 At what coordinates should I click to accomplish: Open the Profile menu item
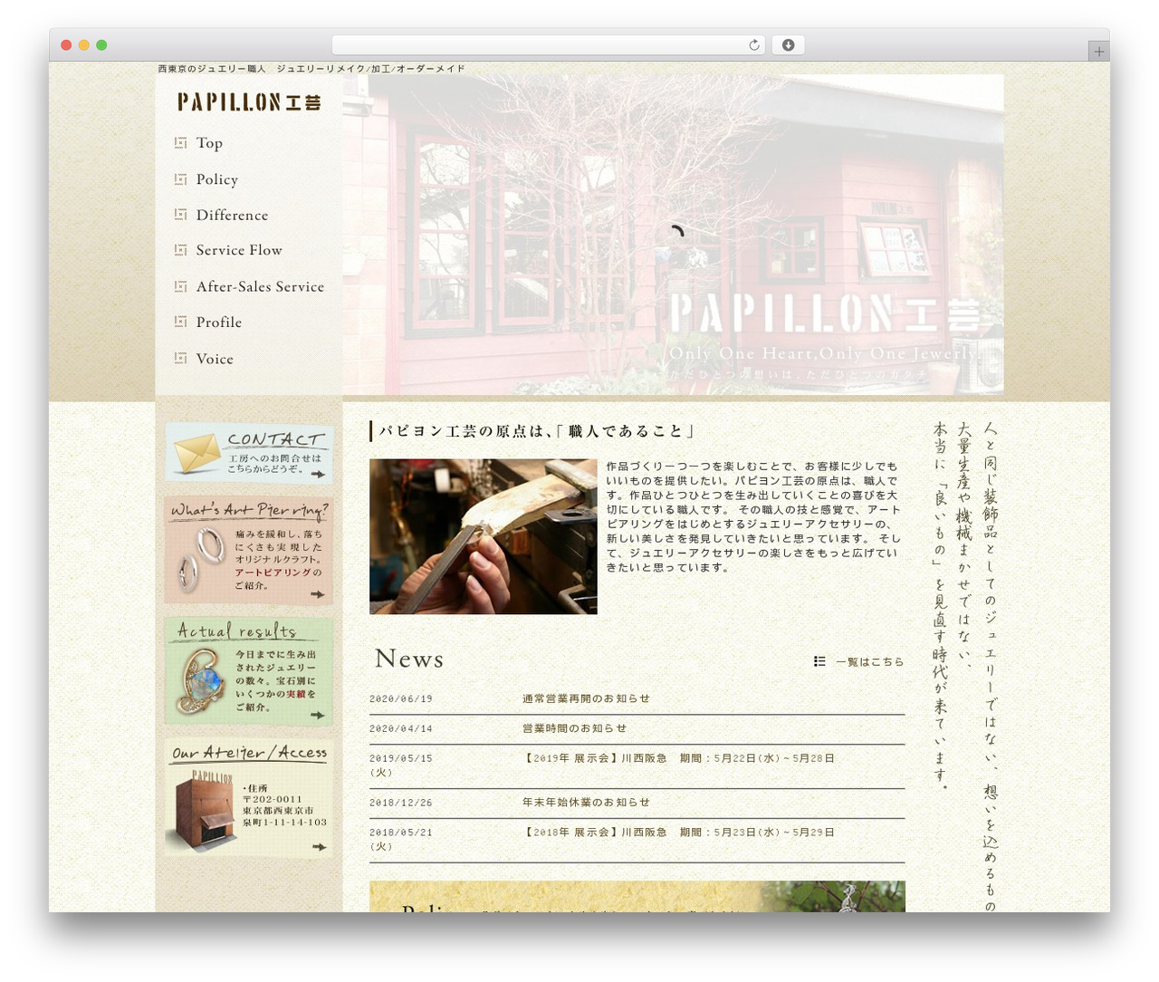[x=219, y=323]
